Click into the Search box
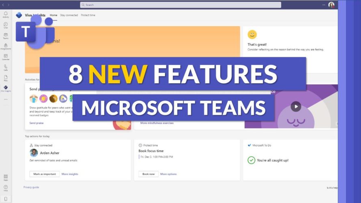This screenshot has width=361, height=203. (180, 5)
